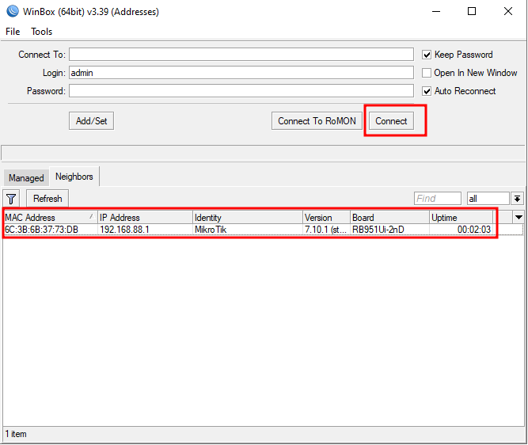This screenshot has height=445, width=528.
Task: Sort by the MAC Address column header
Action: (47, 218)
